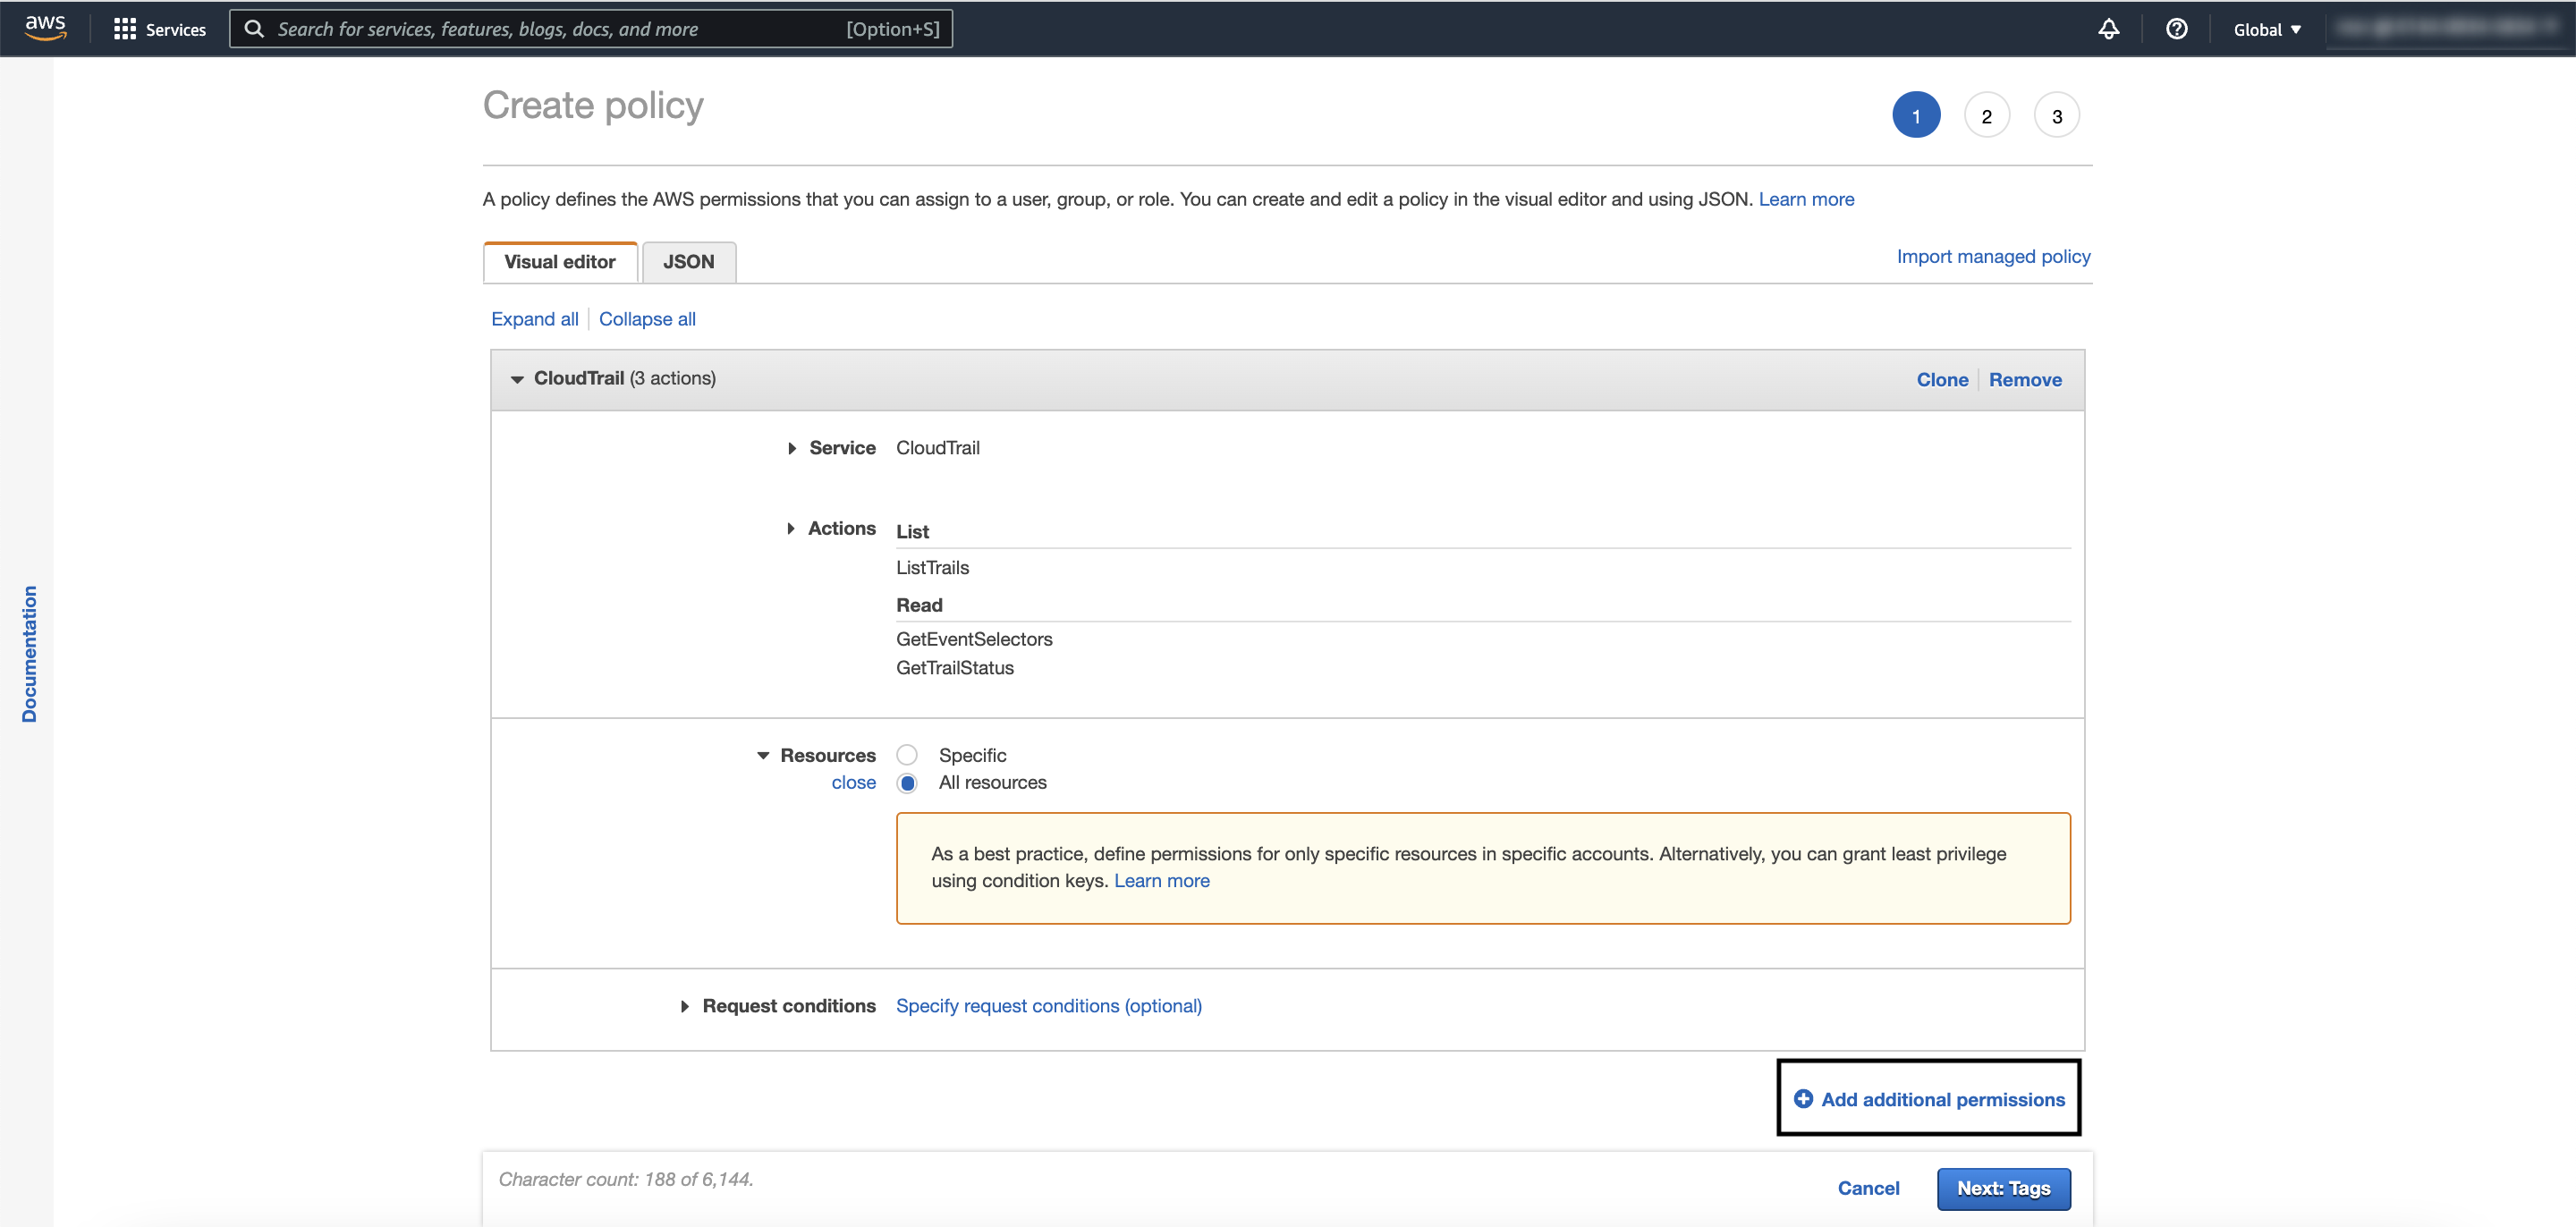
Task: Open Learn more in best practice warning
Action: click(x=1161, y=881)
